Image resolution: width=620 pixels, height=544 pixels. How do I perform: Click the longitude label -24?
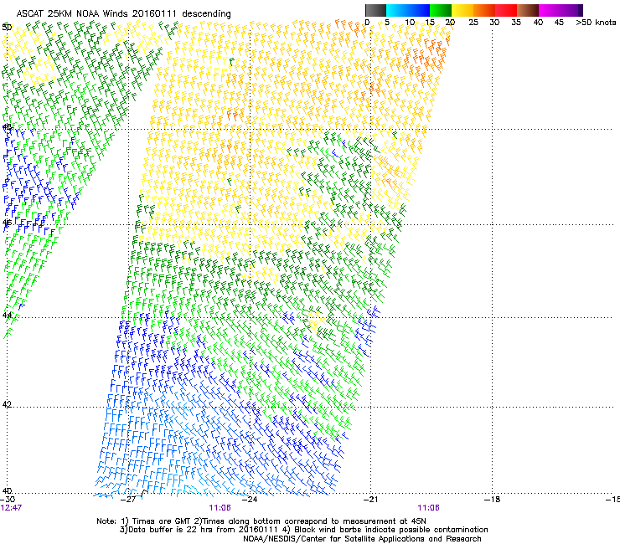coord(250,500)
